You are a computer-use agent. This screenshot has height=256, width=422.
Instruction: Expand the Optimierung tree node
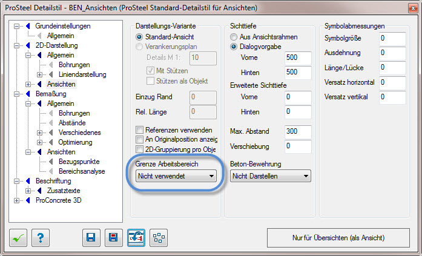point(39,142)
